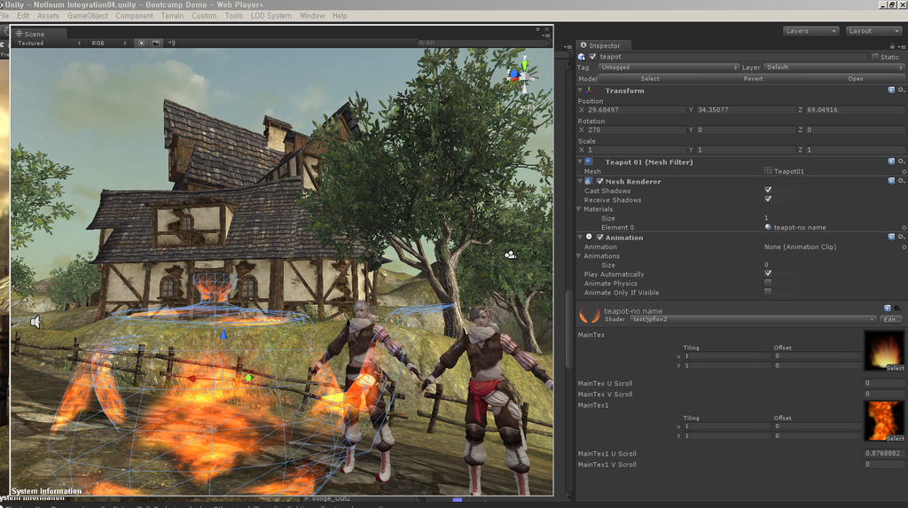Click the Model Select button

point(650,79)
